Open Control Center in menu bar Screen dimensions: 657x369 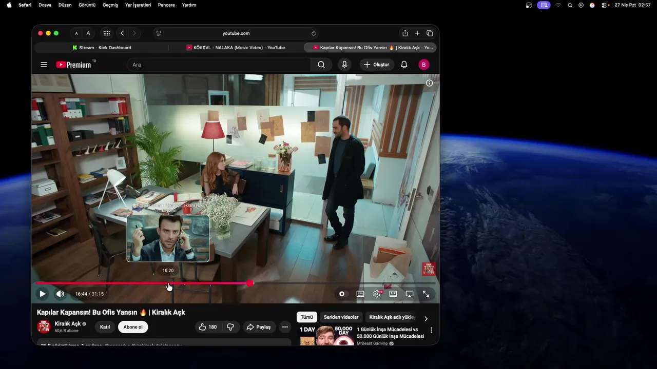(605, 5)
